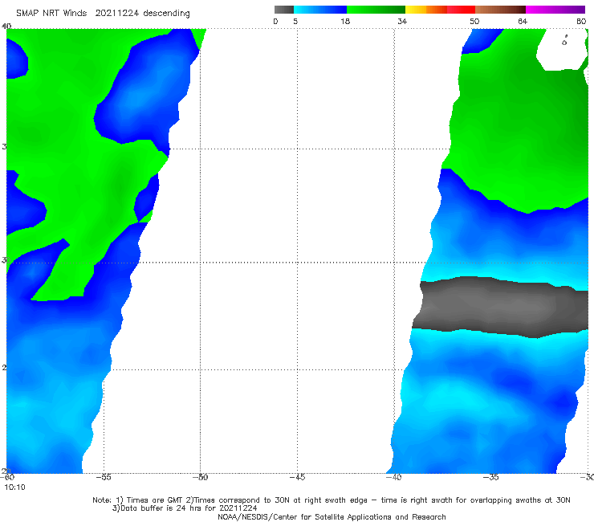Image resolution: width=594 pixels, height=522 pixels.
Task: Click the longitude label '-55'
Action: [x=104, y=477]
